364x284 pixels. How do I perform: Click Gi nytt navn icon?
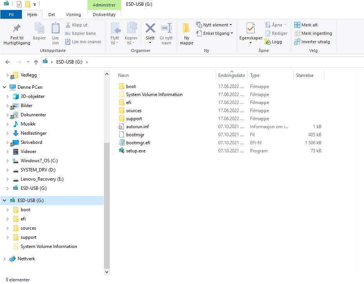click(166, 28)
